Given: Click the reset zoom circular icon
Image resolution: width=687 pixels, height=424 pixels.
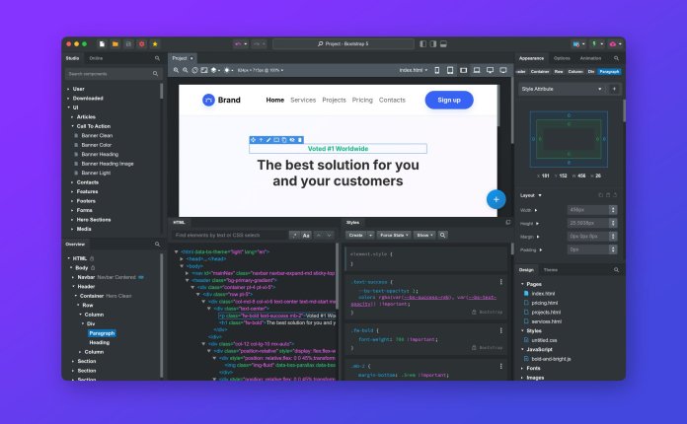Looking at the screenshot, I should 195,70.
